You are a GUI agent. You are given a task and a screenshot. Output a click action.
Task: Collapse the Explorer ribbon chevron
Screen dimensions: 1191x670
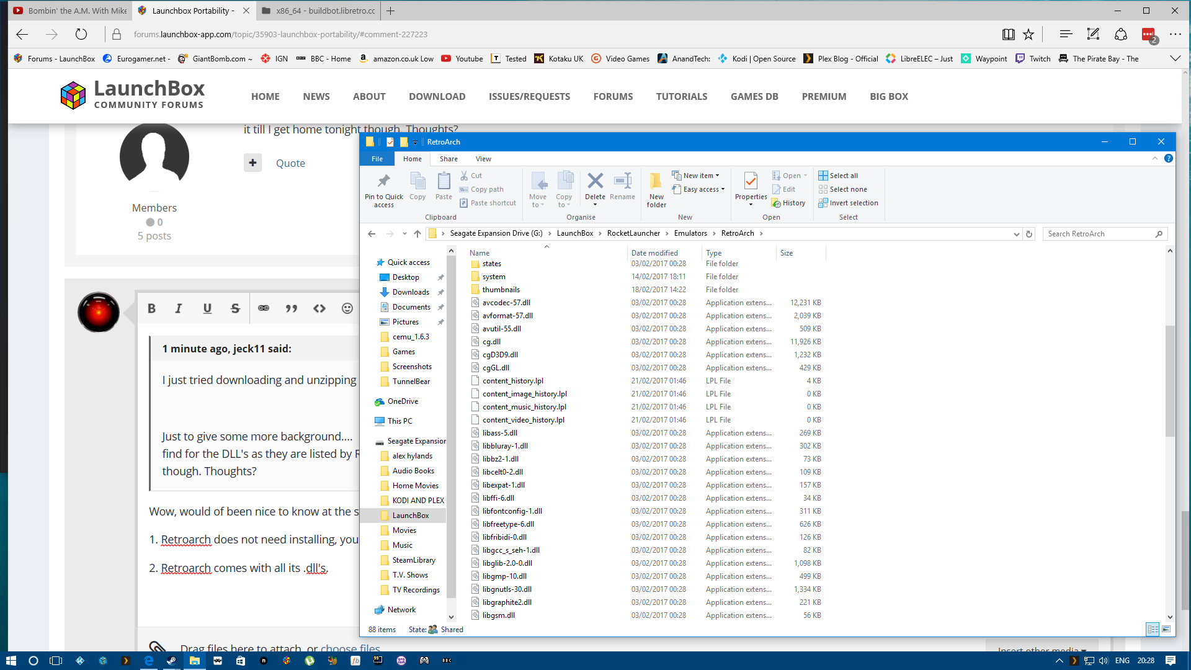1155,159
